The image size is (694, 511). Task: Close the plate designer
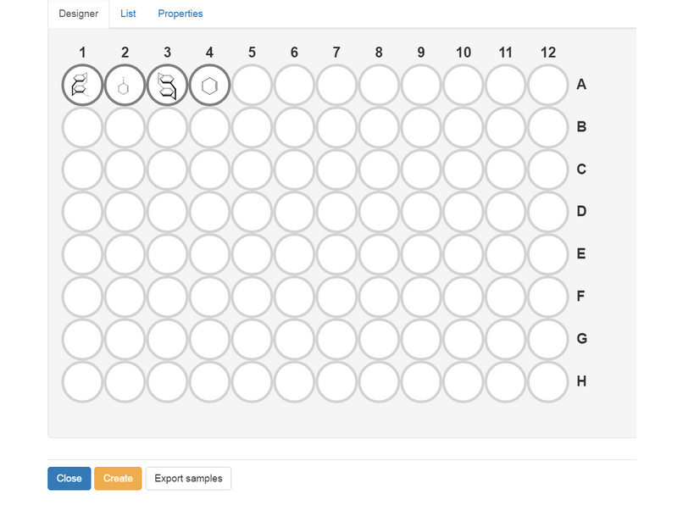point(69,478)
